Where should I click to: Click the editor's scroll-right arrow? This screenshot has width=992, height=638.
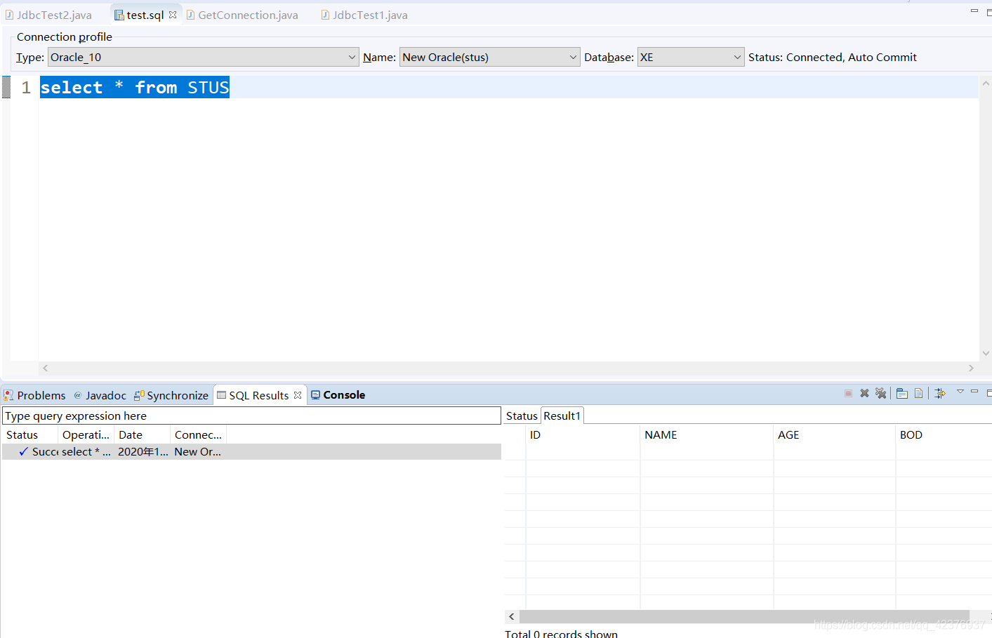tap(972, 368)
